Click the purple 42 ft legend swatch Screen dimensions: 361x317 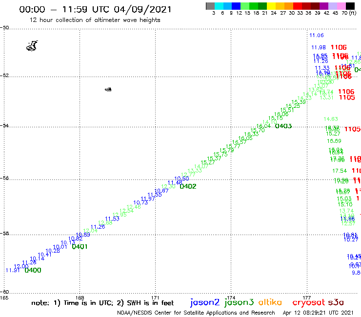(x=323, y=6)
